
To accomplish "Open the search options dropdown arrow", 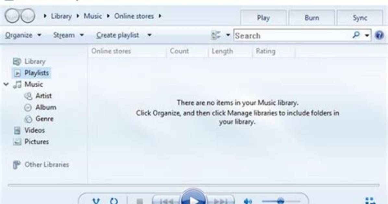I will tap(367, 35).
